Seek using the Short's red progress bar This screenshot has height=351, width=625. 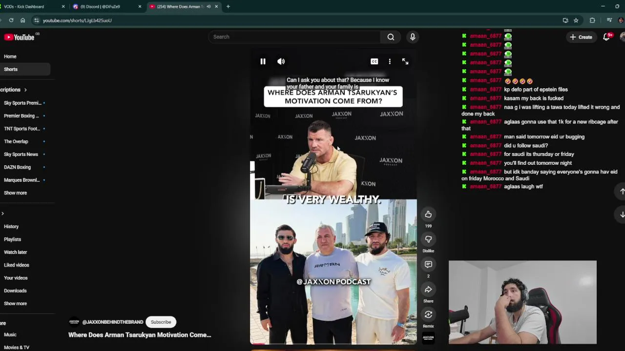coord(333,344)
